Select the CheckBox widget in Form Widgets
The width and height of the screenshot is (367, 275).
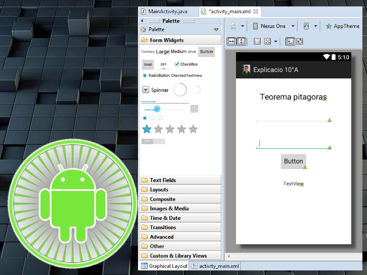[186, 64]
